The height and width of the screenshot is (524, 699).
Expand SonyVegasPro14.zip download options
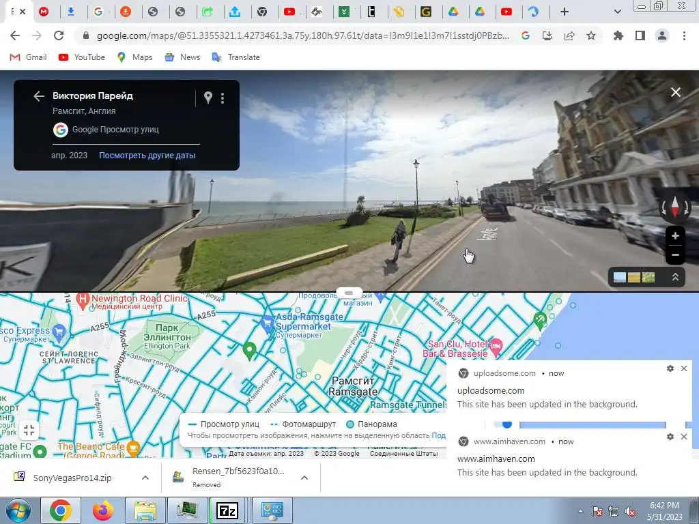pyautogui.click(x=145, y=478)
